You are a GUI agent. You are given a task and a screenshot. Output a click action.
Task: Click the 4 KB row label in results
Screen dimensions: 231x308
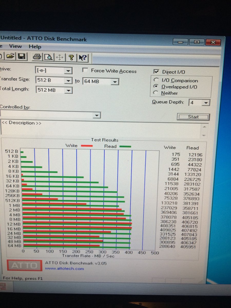(14, 166)
